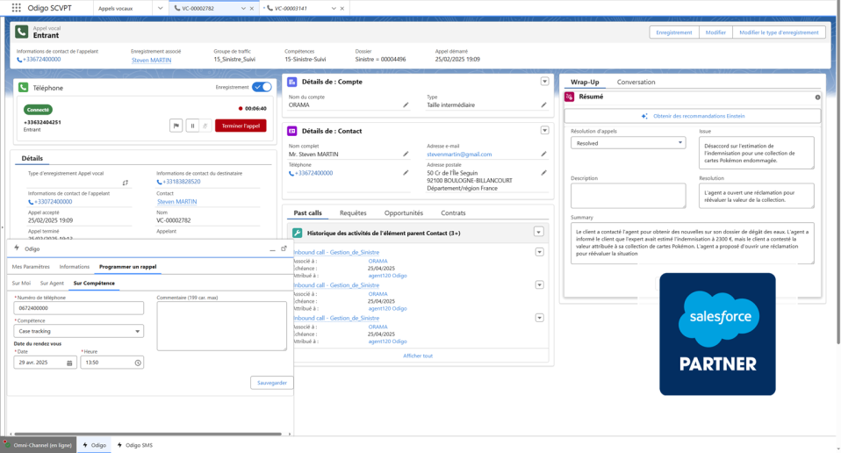Click the green Téléphone panel icon
This screenshot has height=453, width=841.
click(x=23, y=88)
